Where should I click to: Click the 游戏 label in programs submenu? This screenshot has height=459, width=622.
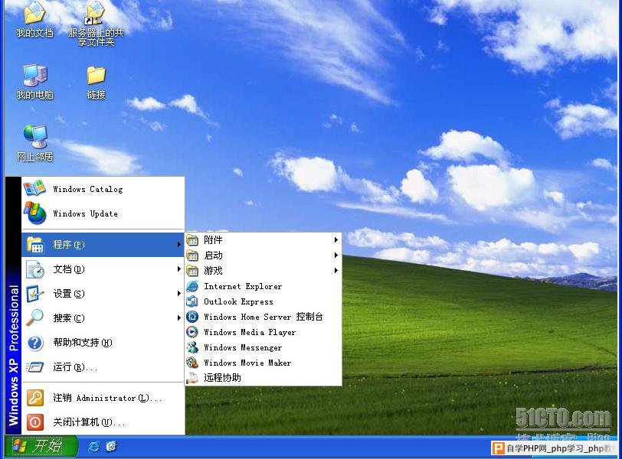213,271
